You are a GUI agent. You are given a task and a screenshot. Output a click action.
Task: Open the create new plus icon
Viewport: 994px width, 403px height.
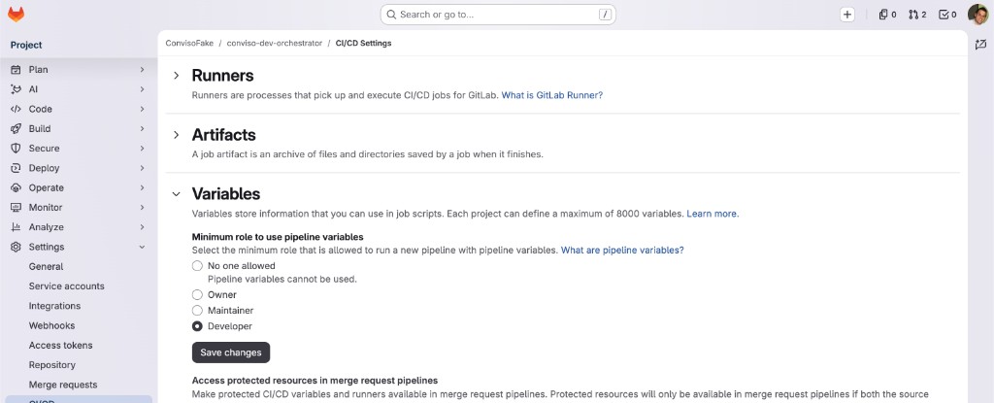coord(847,15)
